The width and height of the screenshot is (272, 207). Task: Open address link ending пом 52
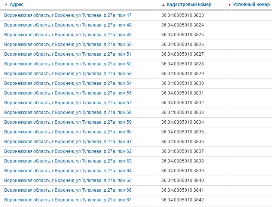pyautogui.click(x=68, y=64)
